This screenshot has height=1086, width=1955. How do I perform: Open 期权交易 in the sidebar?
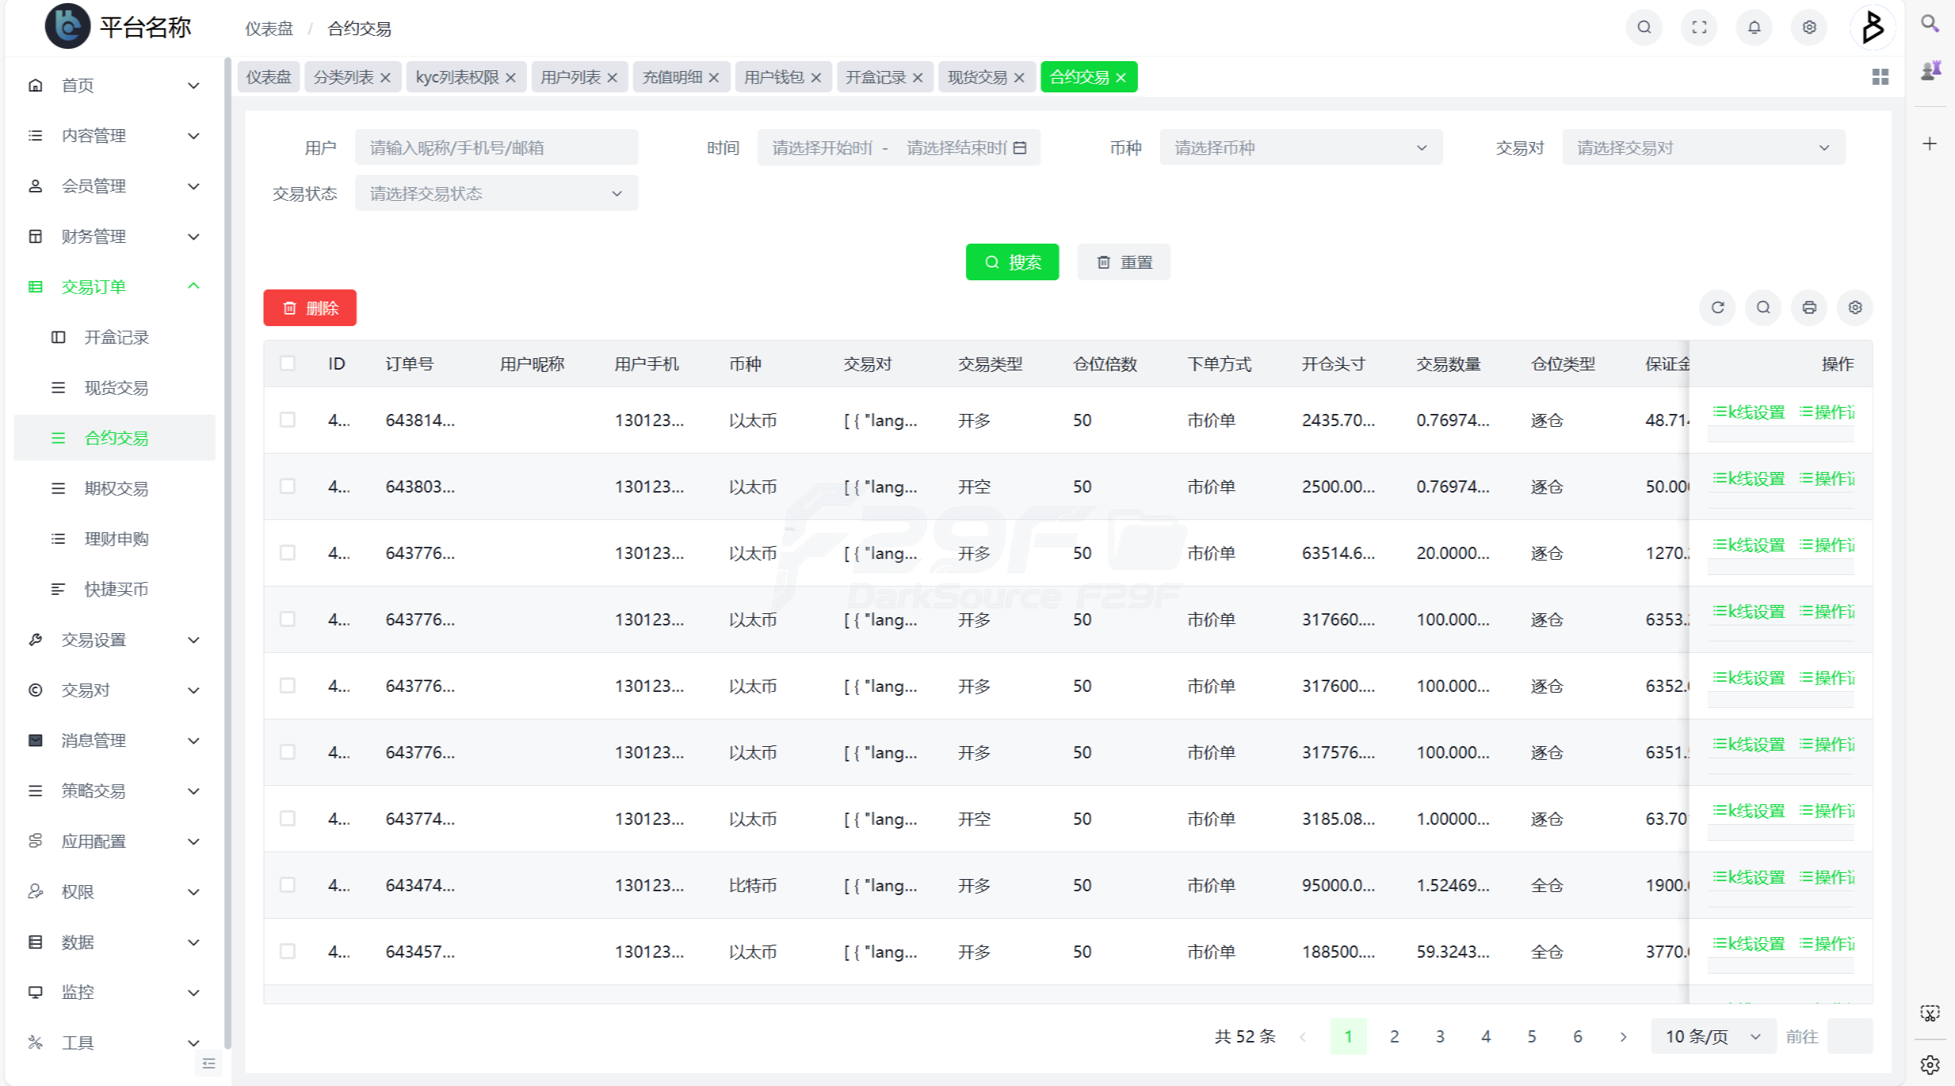pos(116,488)
